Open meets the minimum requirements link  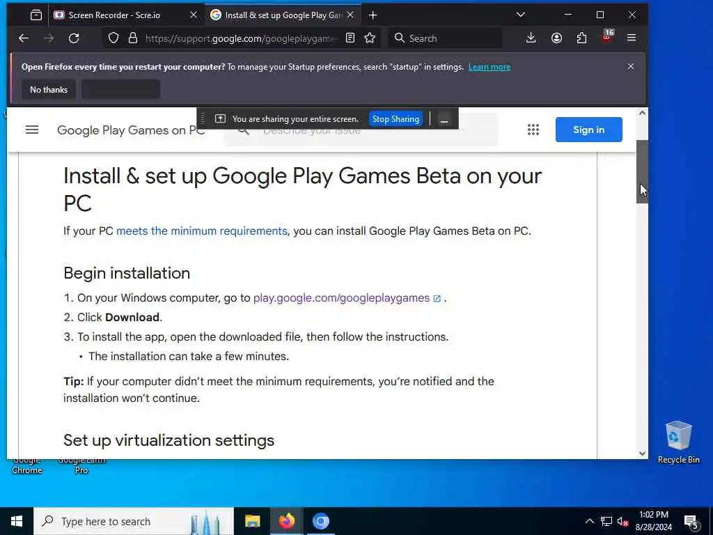(x=202, y=231)
